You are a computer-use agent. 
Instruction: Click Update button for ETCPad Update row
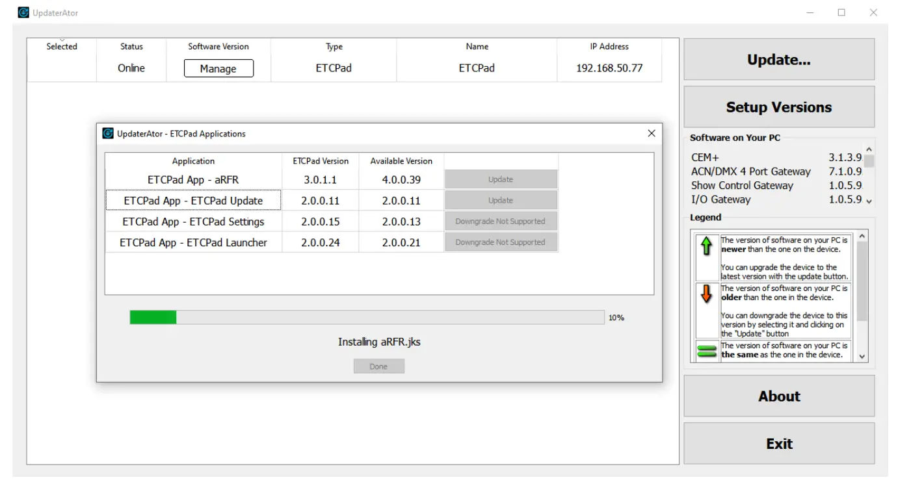click(501, 200)
